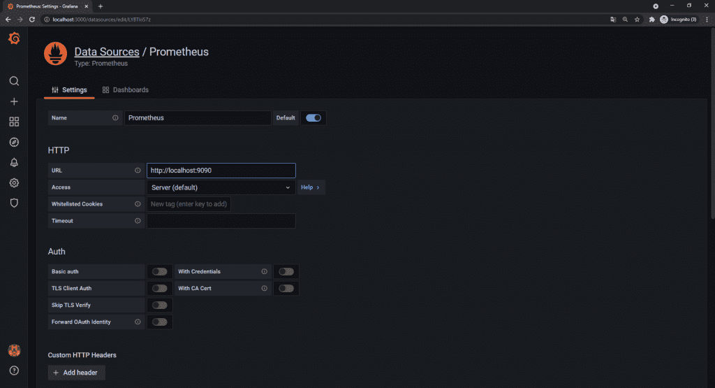
Task: Select the Prometheus Settings browser tab
Action: [47, 6]
